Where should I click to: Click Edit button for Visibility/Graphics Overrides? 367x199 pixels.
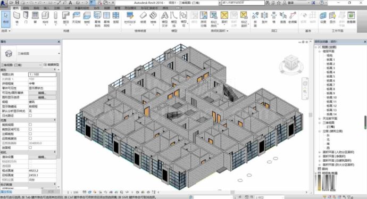[x=42, y=93]
